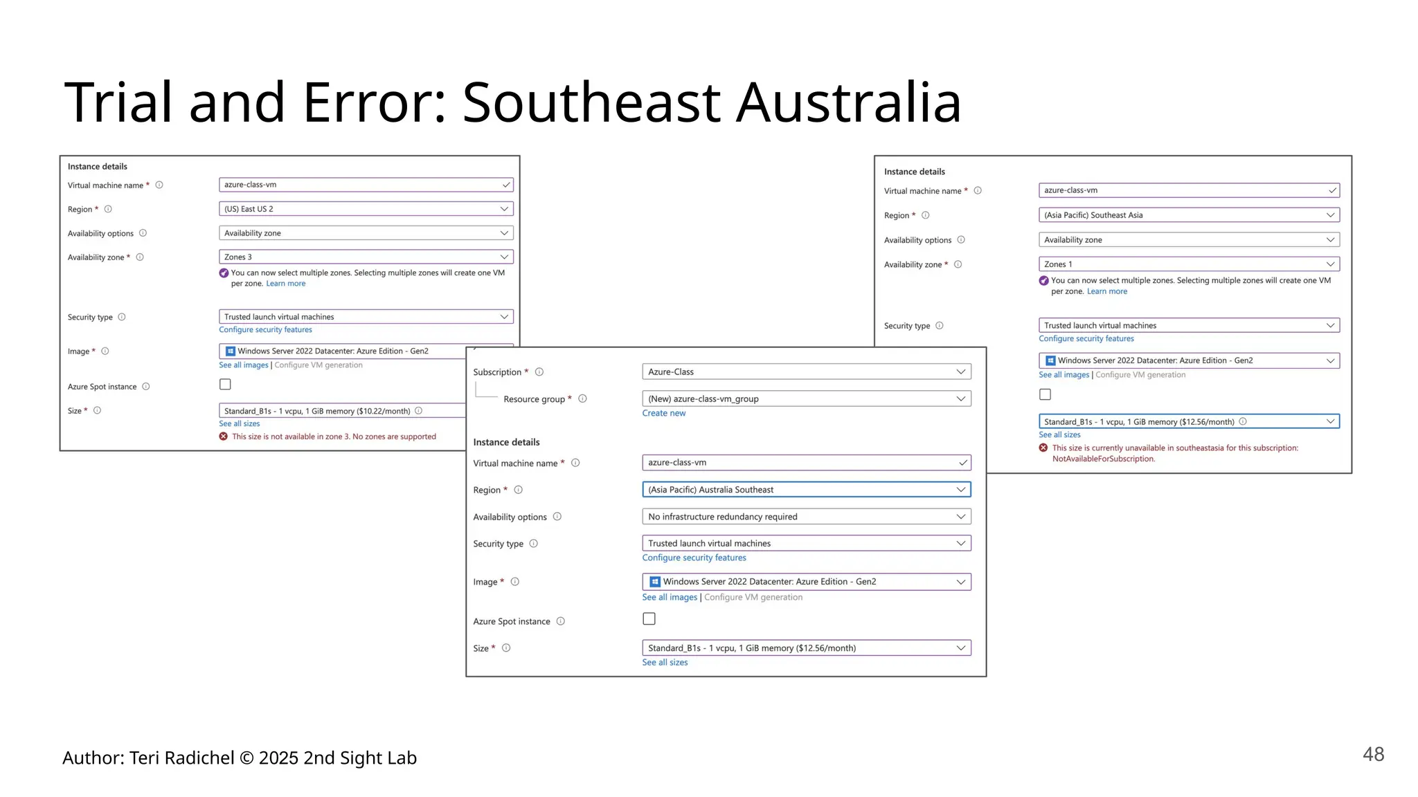Click See all images in Southeast Asia panel

[x=1063, y=375]
